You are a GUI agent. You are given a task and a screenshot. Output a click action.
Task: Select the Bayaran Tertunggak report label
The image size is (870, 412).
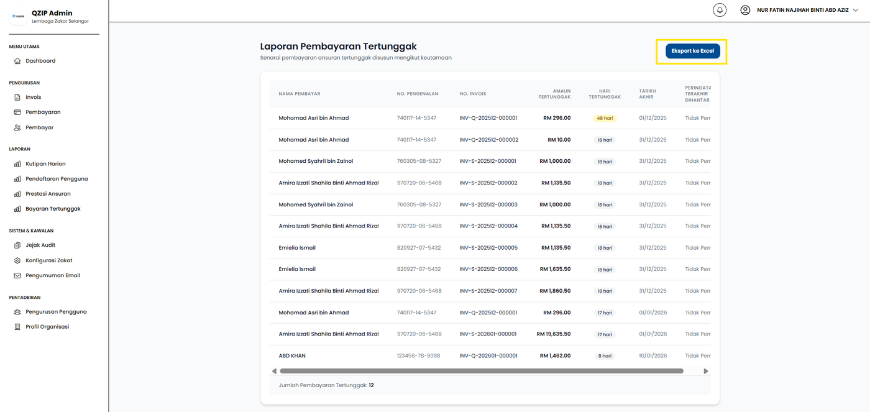coord(53,209)
